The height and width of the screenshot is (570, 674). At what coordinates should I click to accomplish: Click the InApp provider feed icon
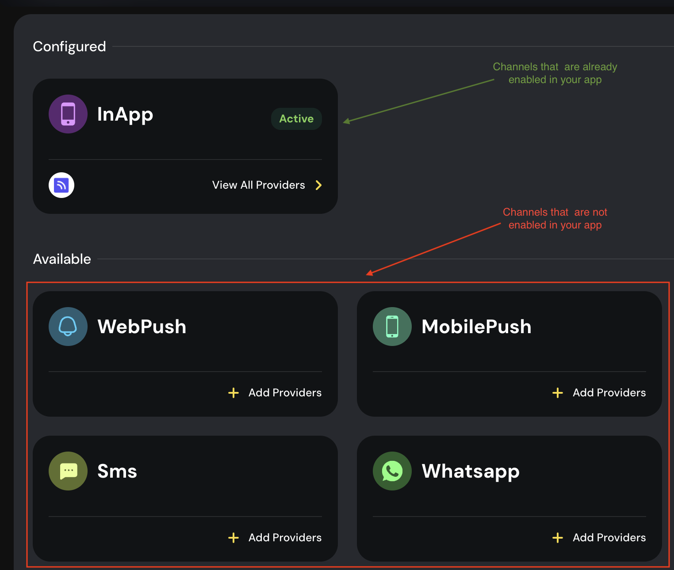pyautogui.click(x=61, y=185)
